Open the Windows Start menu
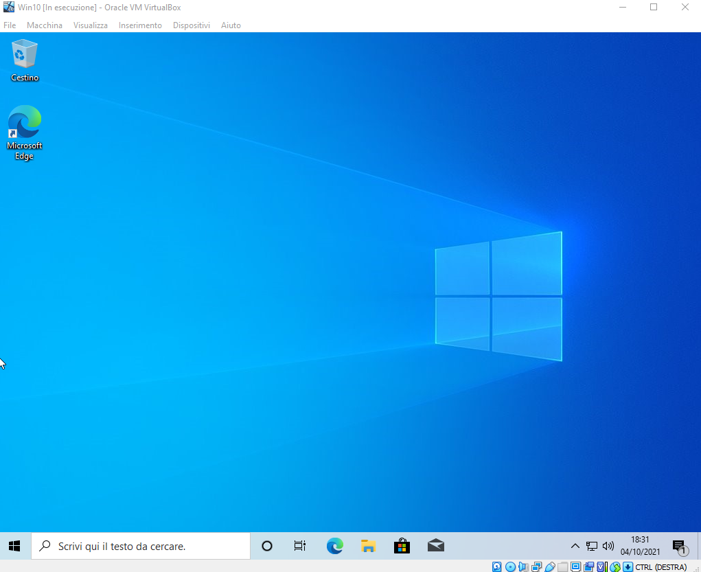The height and width of the screenshot is (572, 701). tap(14, 546)
